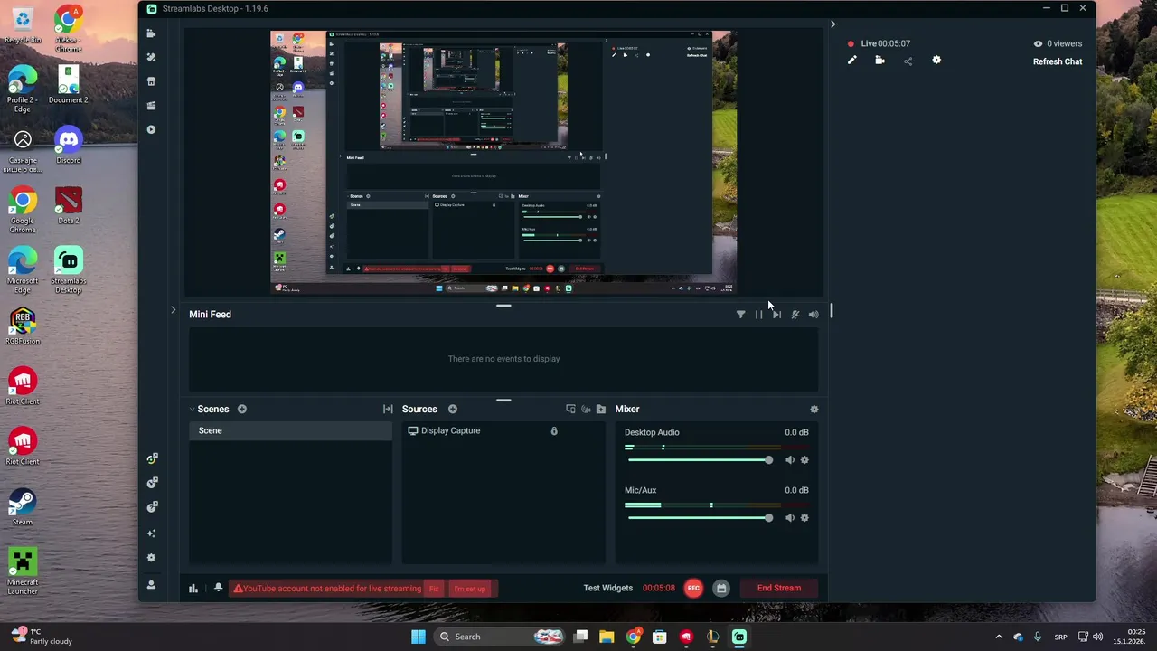Click the SRP language indicator in the tray
Image resolution: width=1157 pixels, height=651 pixels.
point(1061,637)
